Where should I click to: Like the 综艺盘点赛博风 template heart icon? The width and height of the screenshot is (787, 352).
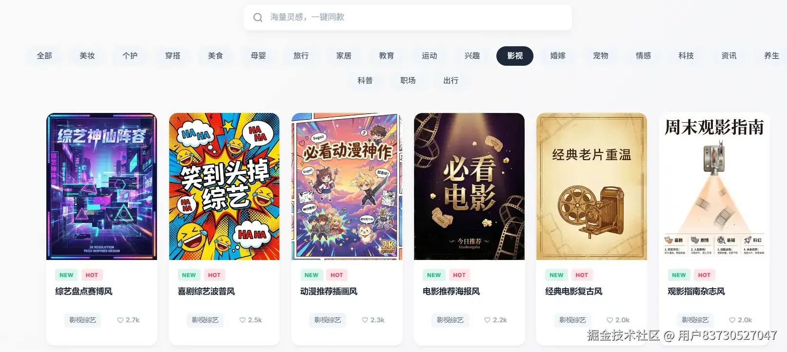coord(120,320)
